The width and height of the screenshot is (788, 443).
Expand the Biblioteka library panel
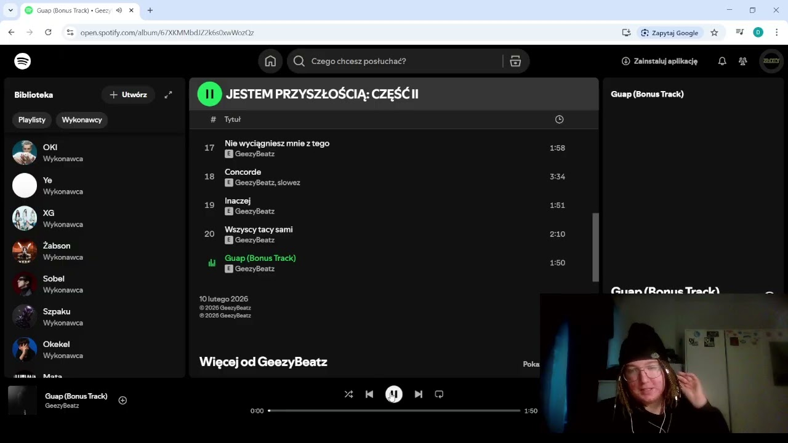coord(168,95)
